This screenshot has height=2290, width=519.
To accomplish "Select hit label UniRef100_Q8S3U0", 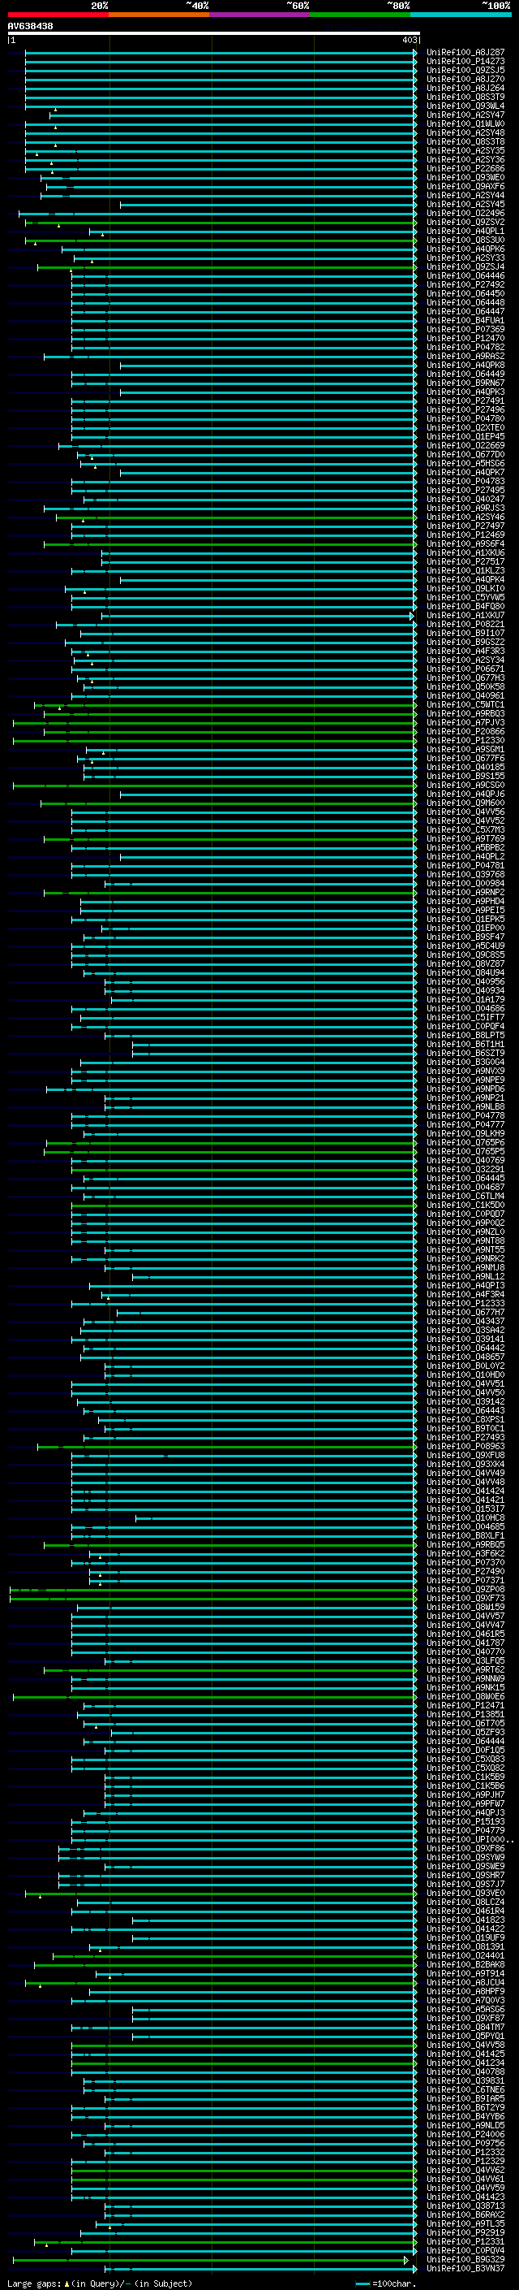I will tap(465, 240).
